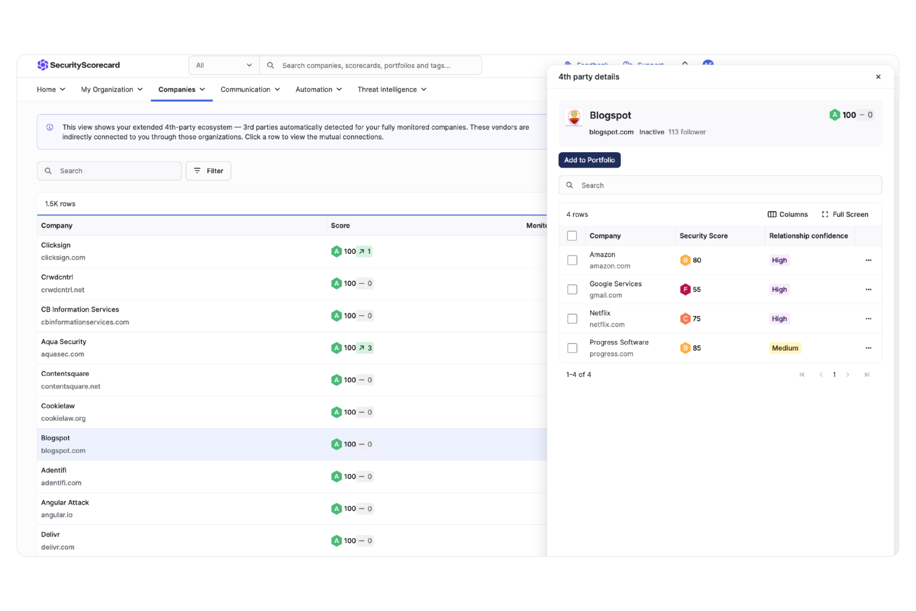Select the checkbox next to Netflix
The image size is (916, 611).
[x=572, y=318]
